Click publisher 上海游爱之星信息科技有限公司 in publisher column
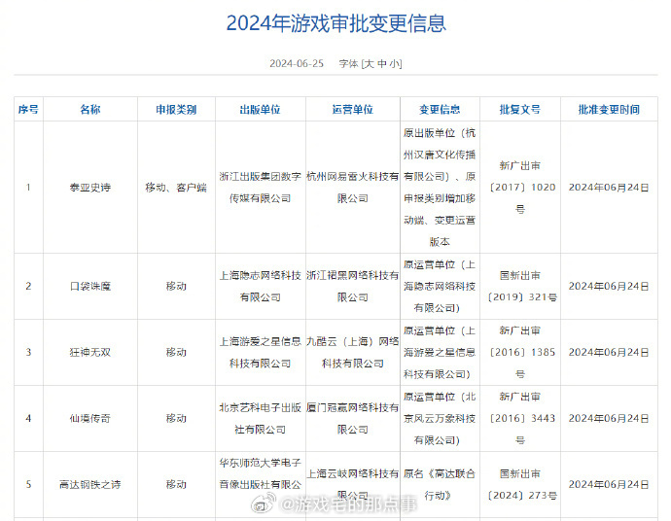The image size is (671, 521). click(x=261, y=353)
